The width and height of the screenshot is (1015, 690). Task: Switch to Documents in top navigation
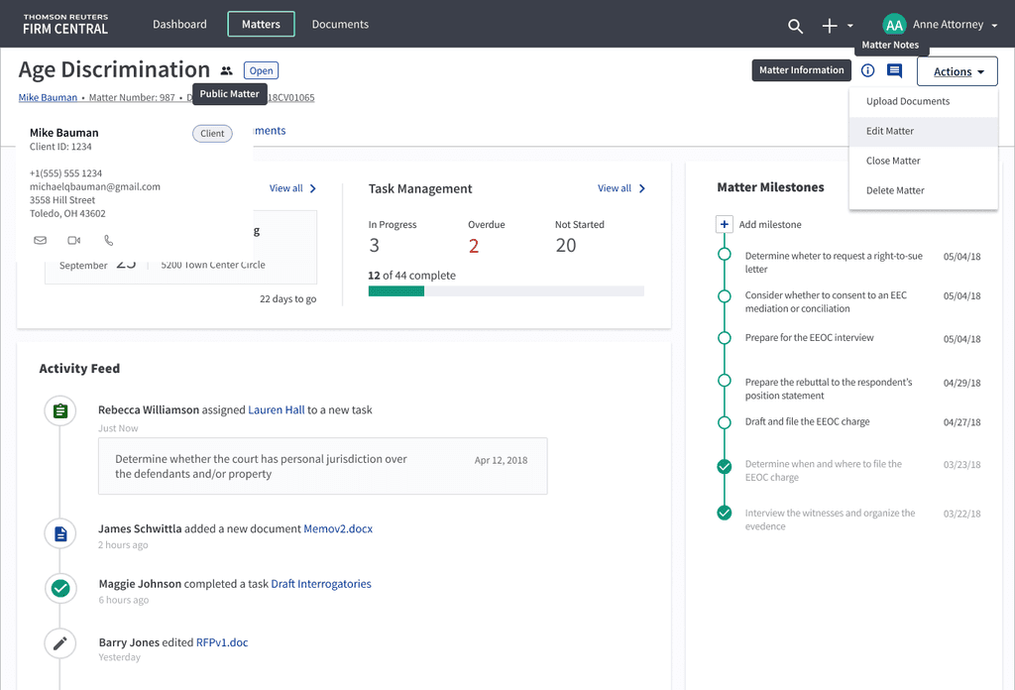tap(340, 25)
